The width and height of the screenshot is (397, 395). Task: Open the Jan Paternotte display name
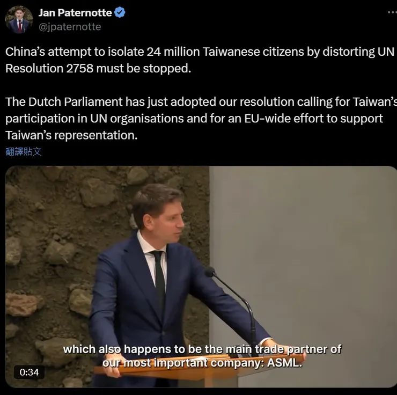pyautogui.click(x=75, y=13)
